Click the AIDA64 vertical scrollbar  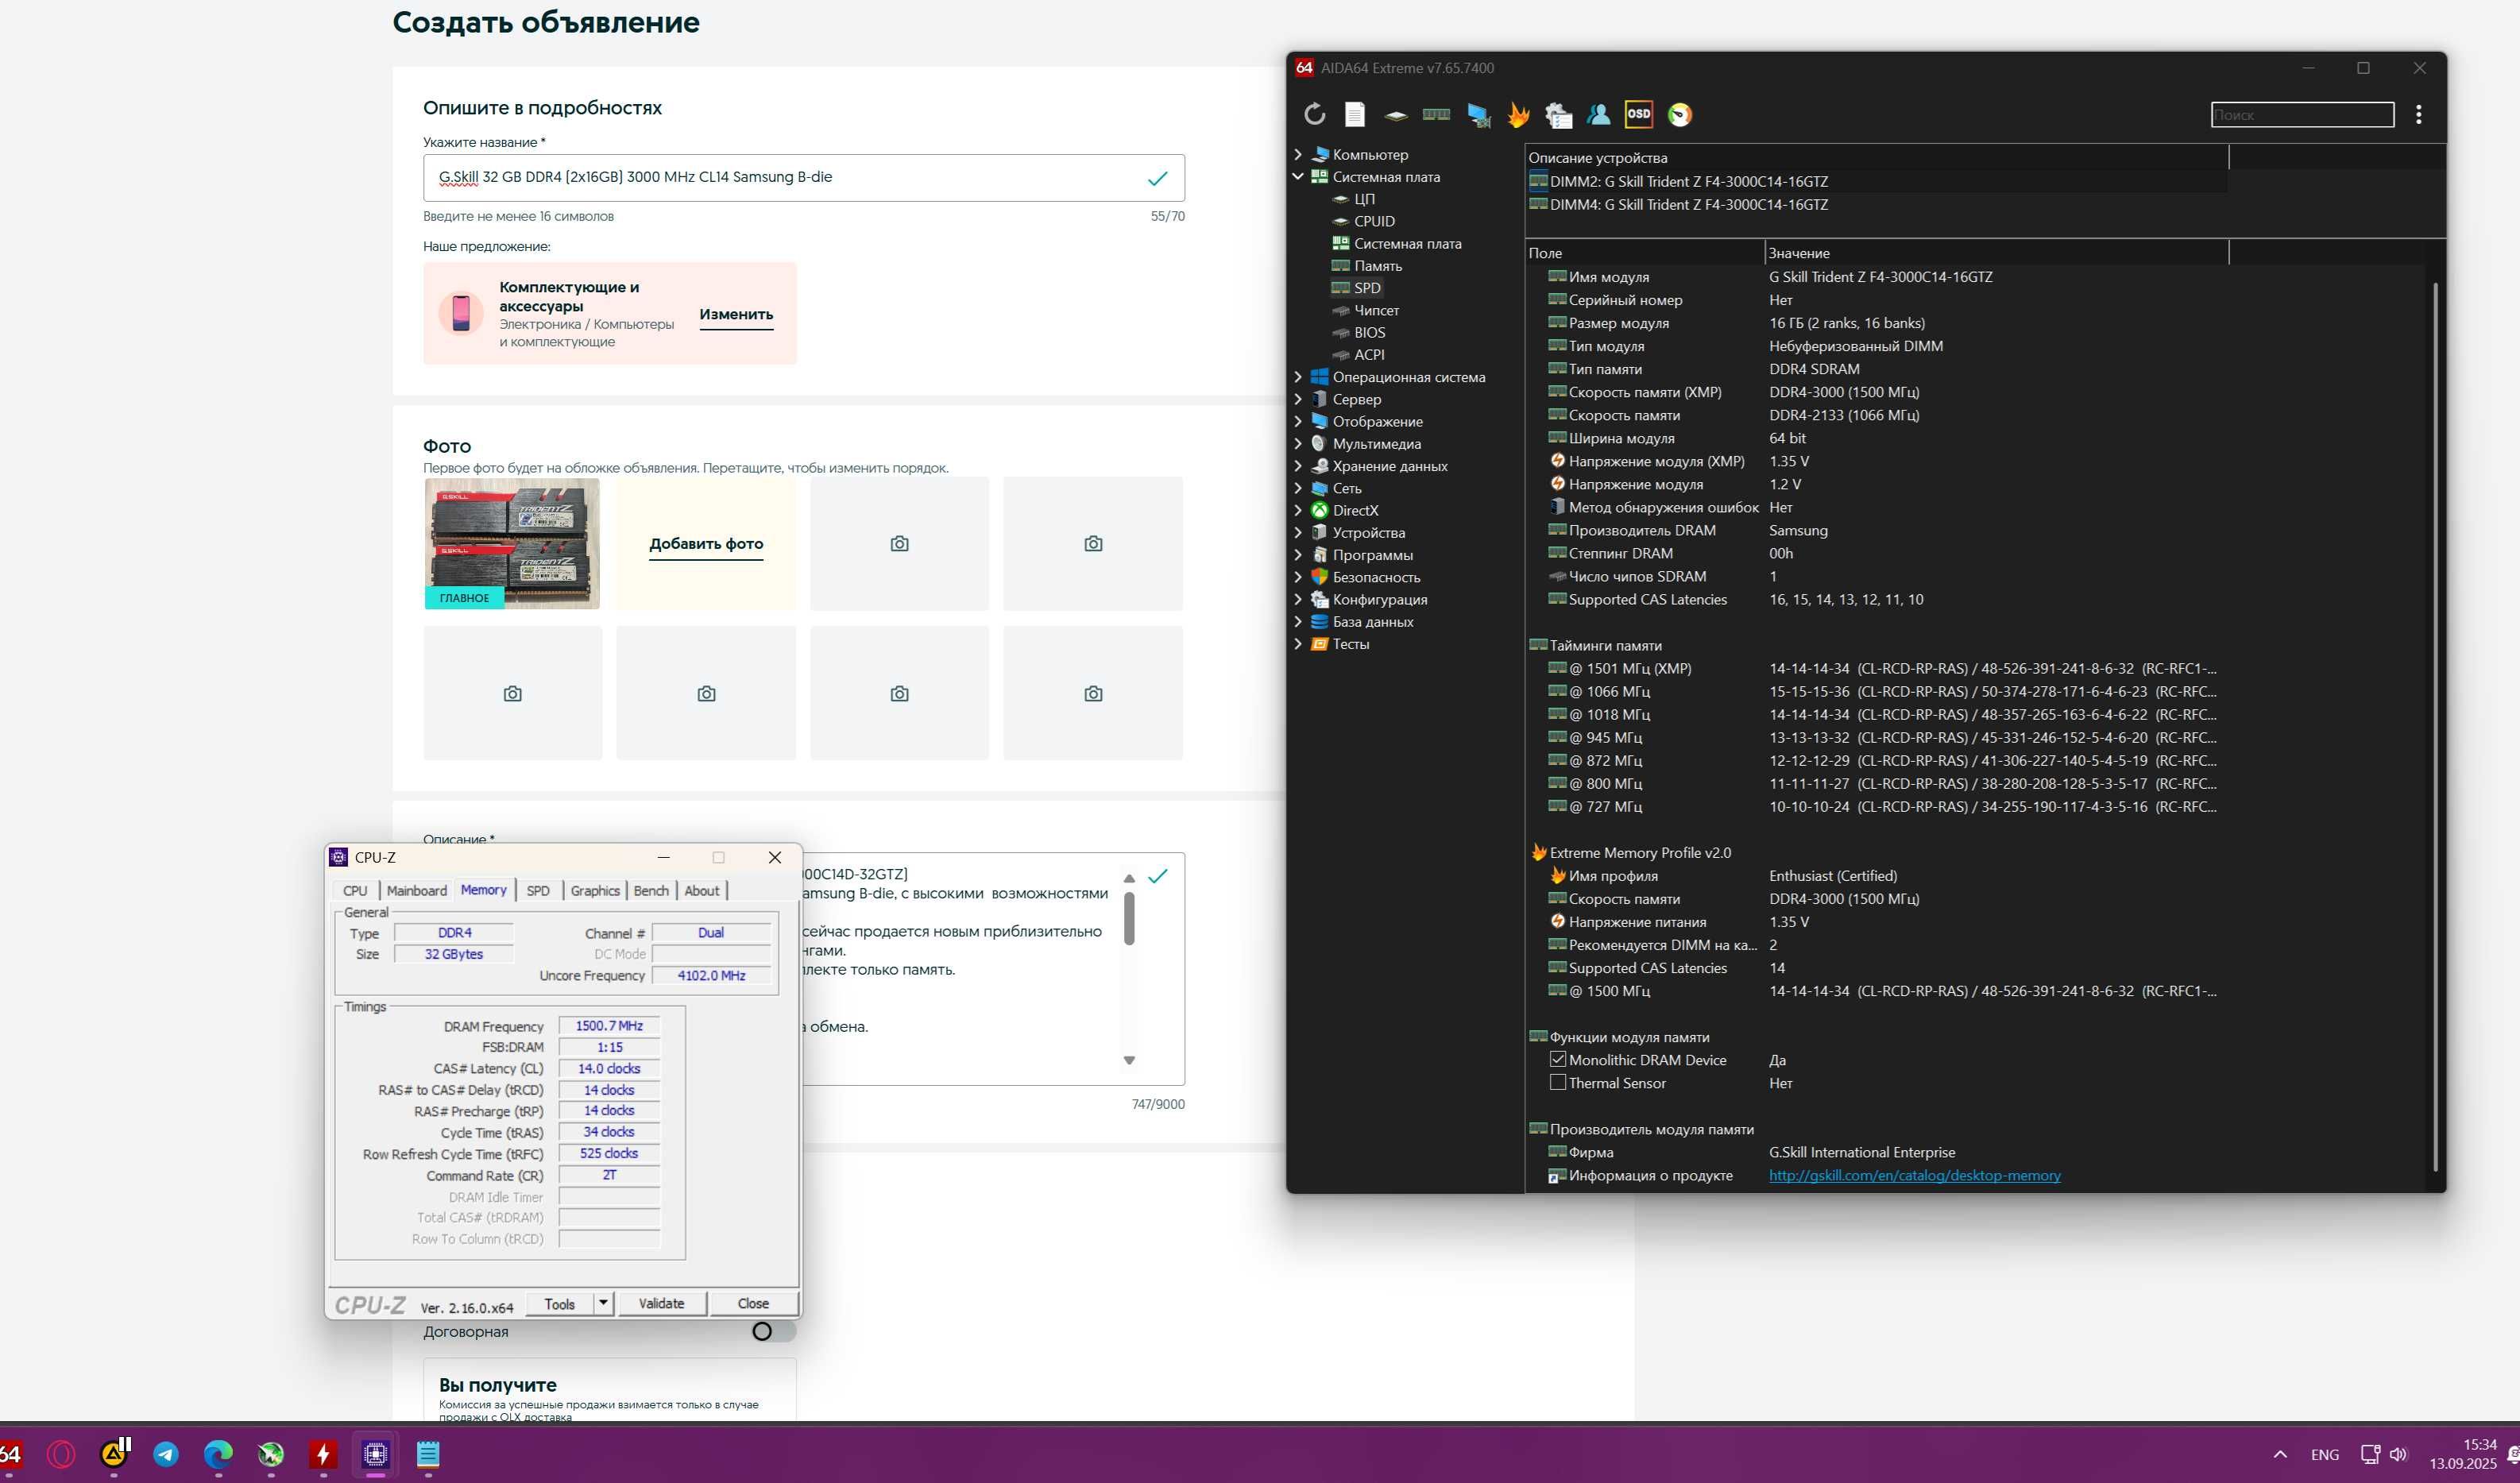[2435, 725]
